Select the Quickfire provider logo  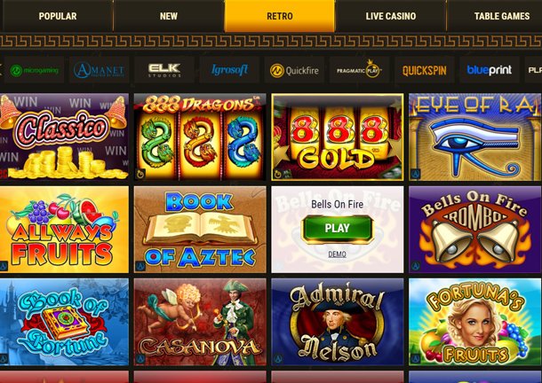[294, 70]
